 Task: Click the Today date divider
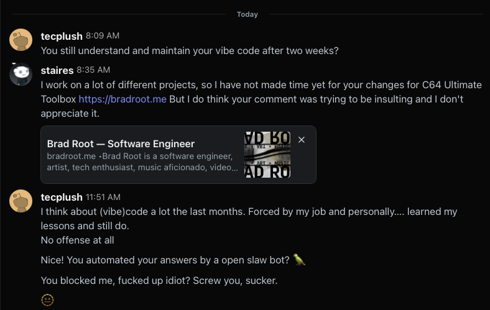tap(247, 14)
